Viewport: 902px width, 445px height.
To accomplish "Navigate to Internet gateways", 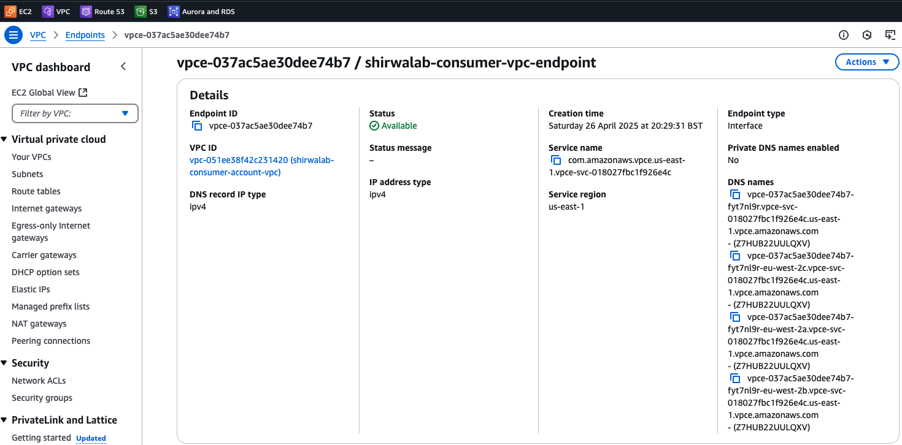I will pos(47,208).
